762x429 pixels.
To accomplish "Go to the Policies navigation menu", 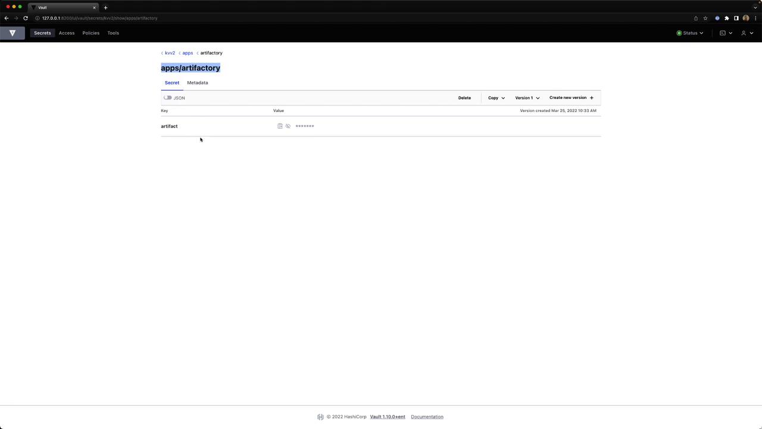I will tap(91, 33).
